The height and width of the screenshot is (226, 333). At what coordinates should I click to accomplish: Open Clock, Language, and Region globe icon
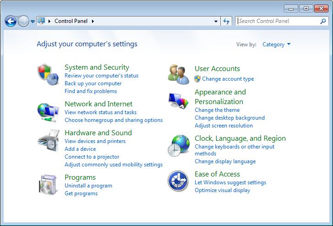(x=178, y=146)
